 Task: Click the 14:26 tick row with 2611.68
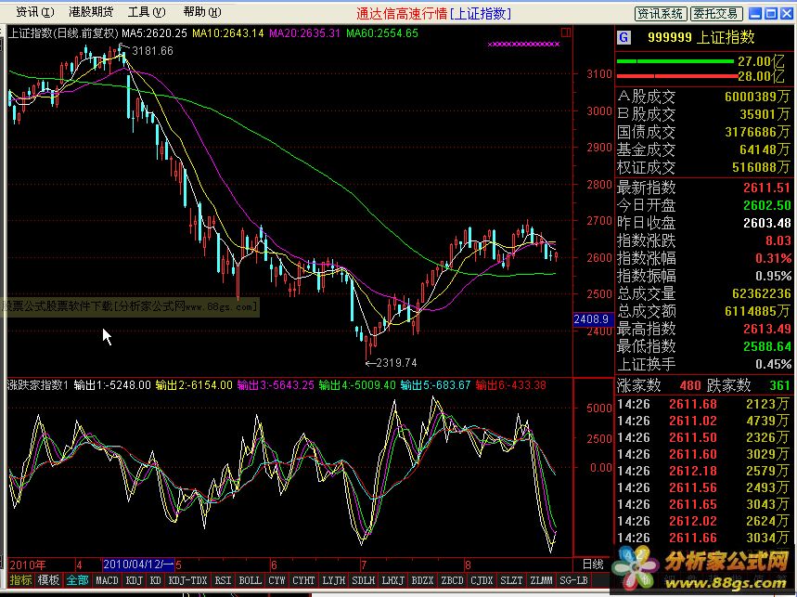(x=704, y=404)
